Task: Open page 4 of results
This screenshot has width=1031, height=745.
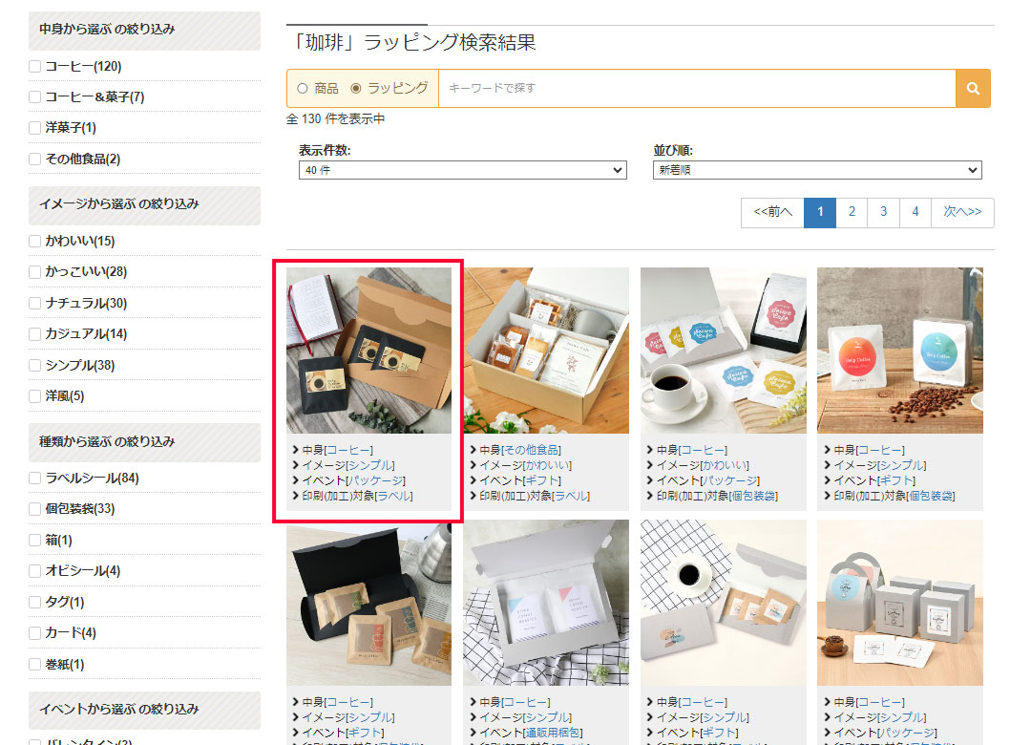Action: click(915, 212)
